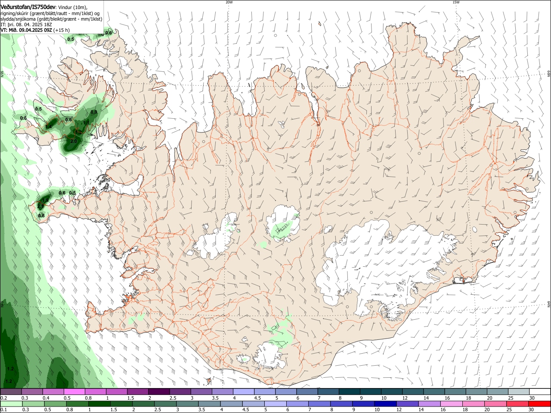The height and width of the screenshot is (413, 551).
Task: Click the 1.0 precipitation value north of Westfjords
Action: (100, 34)
